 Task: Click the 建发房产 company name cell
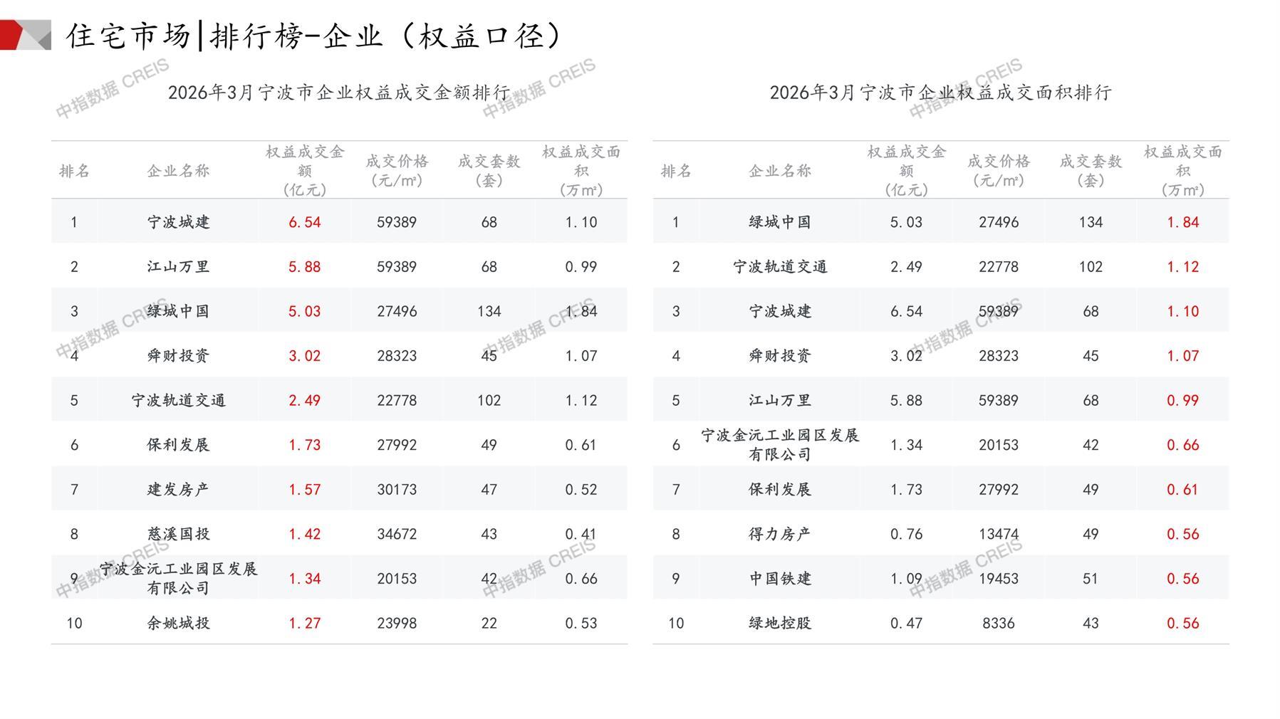point(178,489)
